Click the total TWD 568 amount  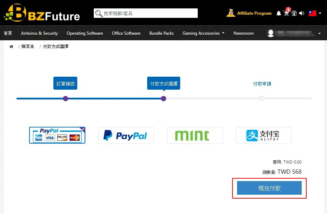289,172
